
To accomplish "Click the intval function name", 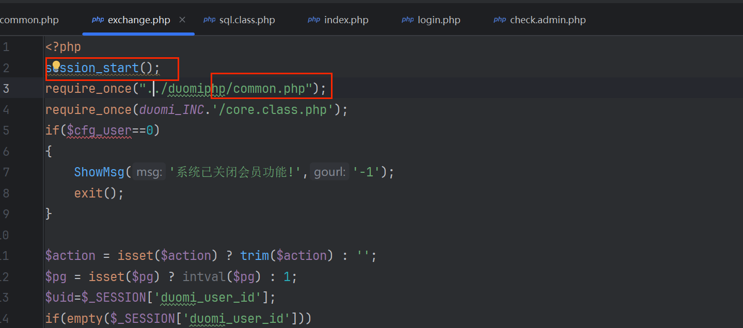I will (204, 277).
